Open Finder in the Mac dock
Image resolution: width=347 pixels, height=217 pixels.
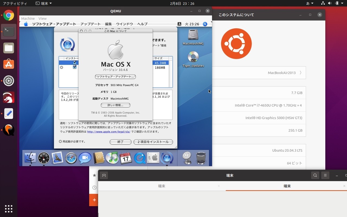(30, 158)
